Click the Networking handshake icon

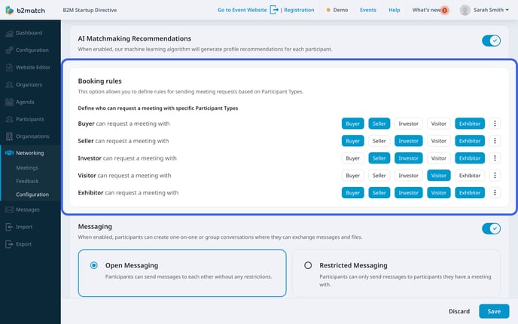tap(9, 153)
